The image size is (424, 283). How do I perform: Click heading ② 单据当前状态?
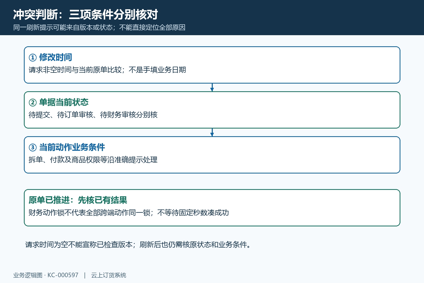pyautogui.click(x=59, y=102)
